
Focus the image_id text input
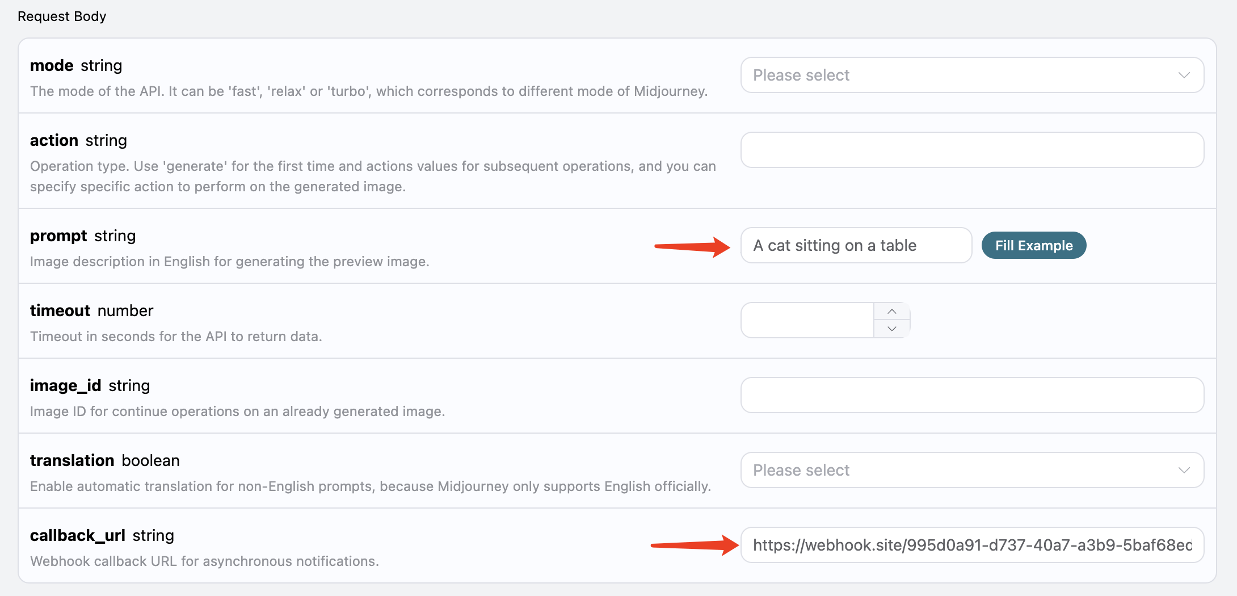(x=971, y=395)
